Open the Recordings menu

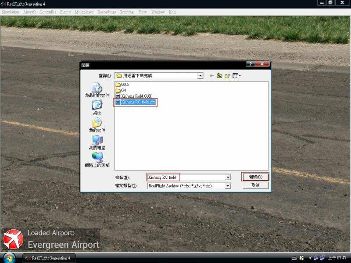[x=107, y=12]
